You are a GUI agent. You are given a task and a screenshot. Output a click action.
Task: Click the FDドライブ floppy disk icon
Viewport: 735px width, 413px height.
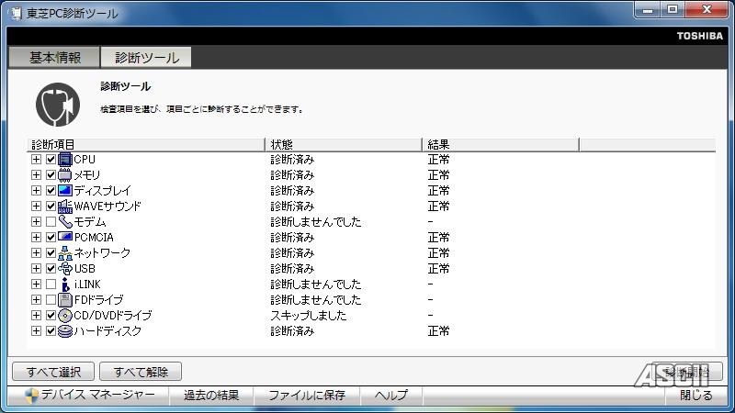(x=65, y=300)
